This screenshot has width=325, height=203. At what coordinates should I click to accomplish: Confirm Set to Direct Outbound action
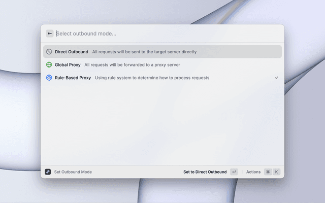(205, 172)
